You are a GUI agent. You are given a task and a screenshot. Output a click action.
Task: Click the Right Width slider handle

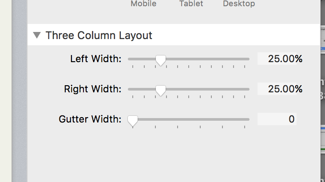click(x=161, y=90)
